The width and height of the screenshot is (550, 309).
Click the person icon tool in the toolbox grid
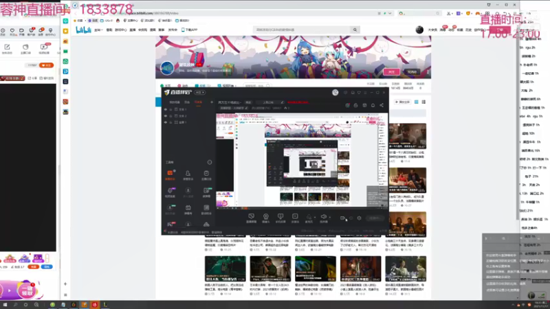[188, 175]
